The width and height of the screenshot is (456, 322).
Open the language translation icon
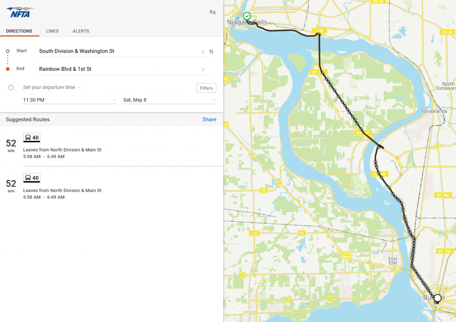tap(212, 12)
